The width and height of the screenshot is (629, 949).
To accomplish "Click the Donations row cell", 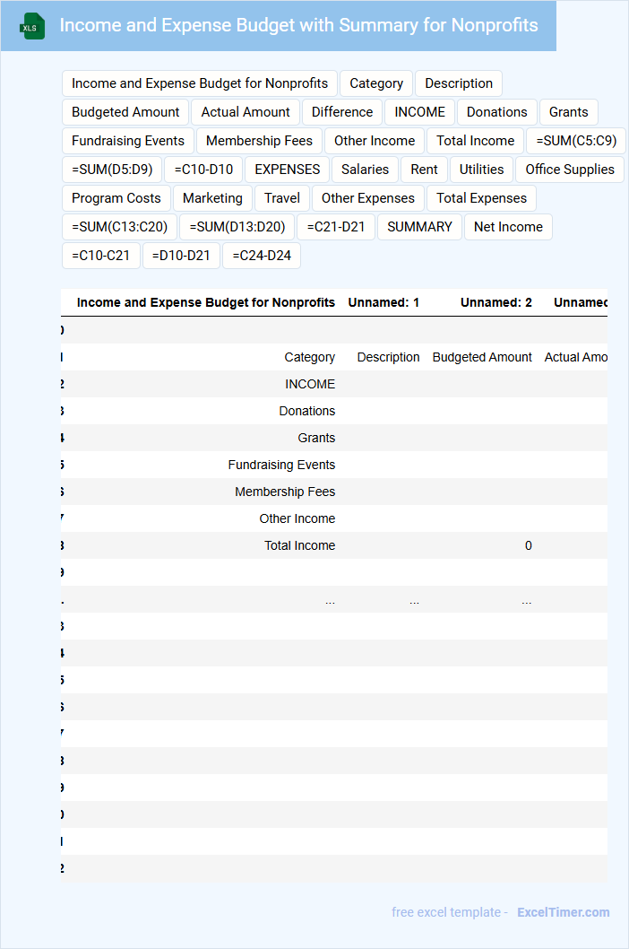I will coord(306,411).
